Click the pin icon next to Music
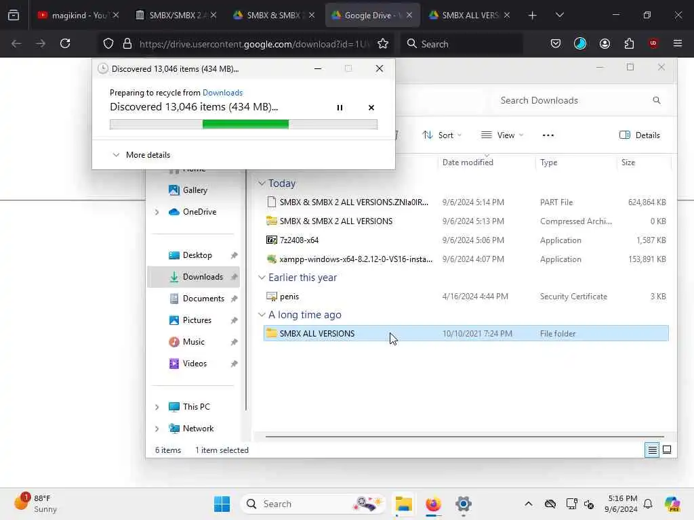The image size is (694, 520). [x=234, y=342]
